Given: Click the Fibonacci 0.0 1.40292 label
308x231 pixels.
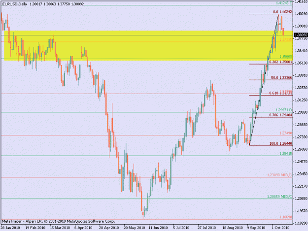Looking at the screenshot, I should point(282,12).
